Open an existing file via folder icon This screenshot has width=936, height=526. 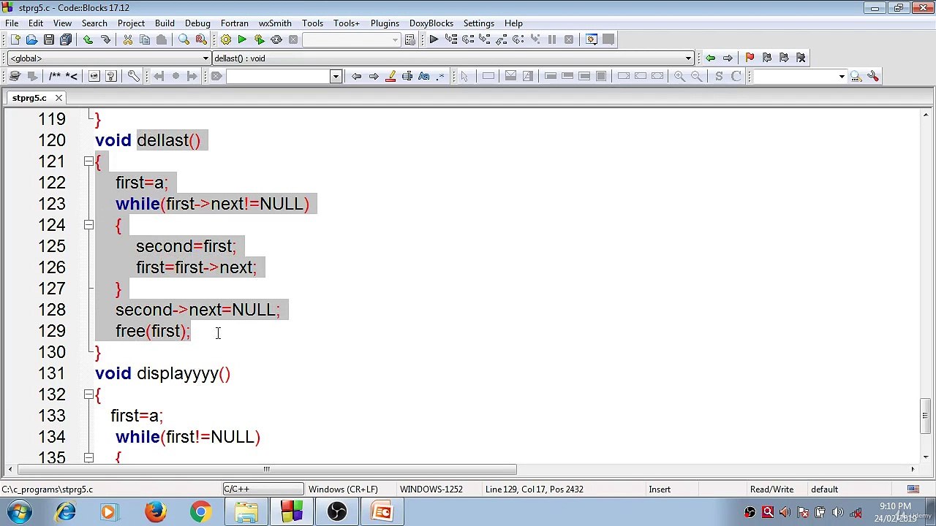coord(31,39)
